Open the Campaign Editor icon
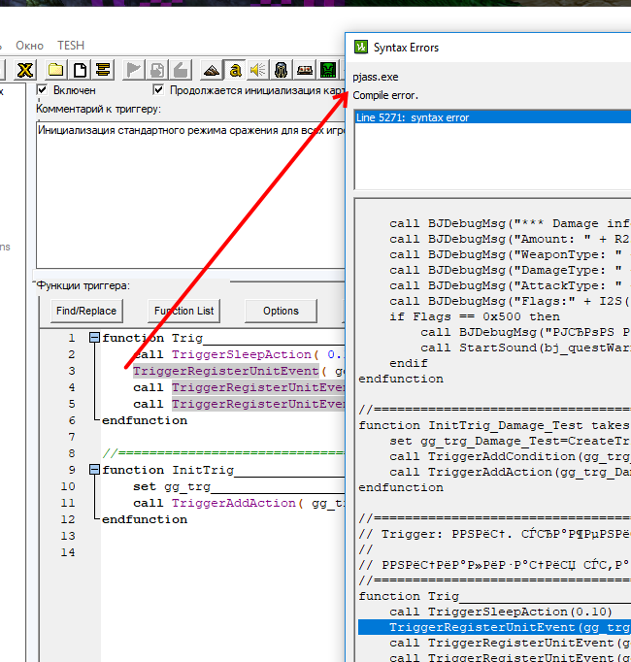631x662 pixels. coord(304,70)
